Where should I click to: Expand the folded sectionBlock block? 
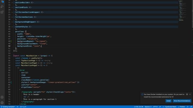(x=12, y=7)
